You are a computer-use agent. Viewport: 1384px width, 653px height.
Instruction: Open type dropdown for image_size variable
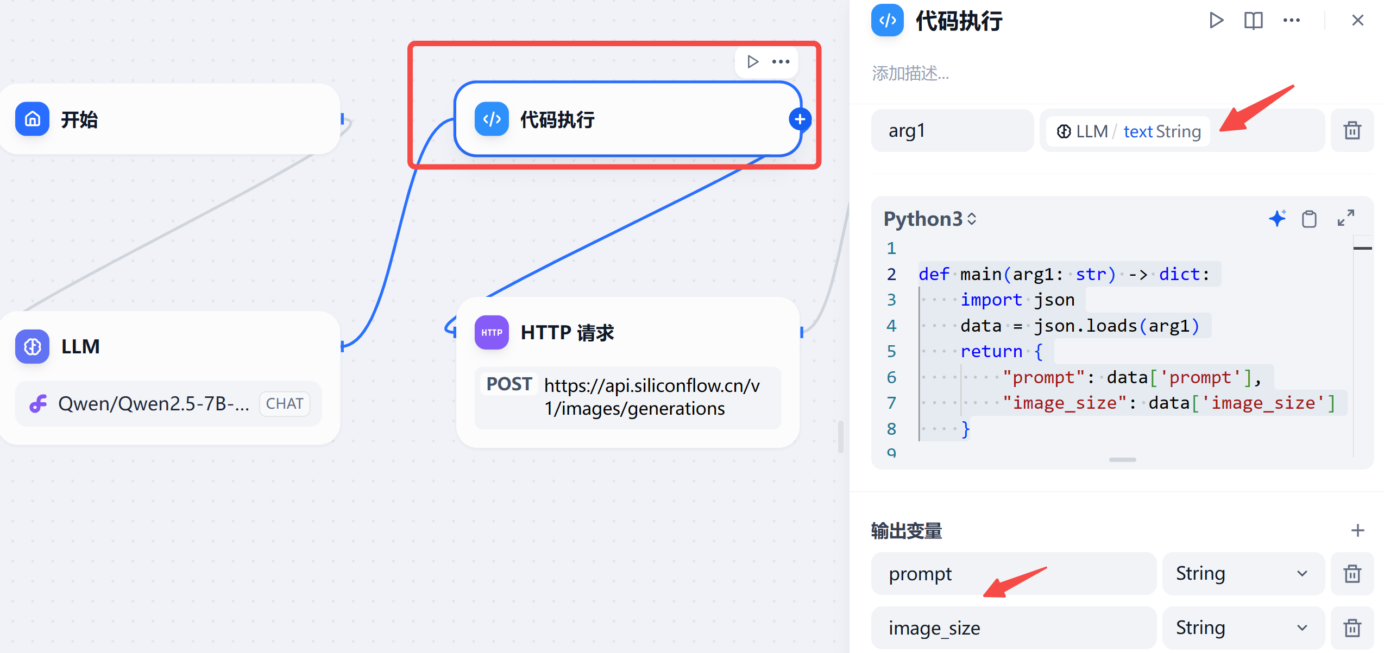tap(1242, 628)
